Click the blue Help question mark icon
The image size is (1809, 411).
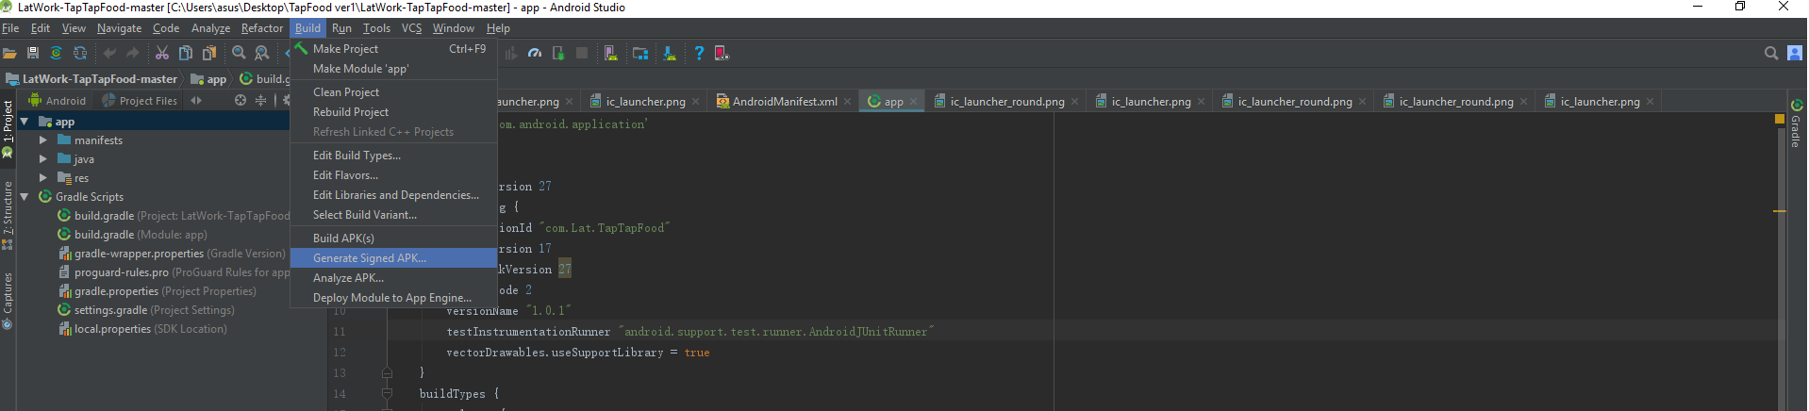point(699,54)
